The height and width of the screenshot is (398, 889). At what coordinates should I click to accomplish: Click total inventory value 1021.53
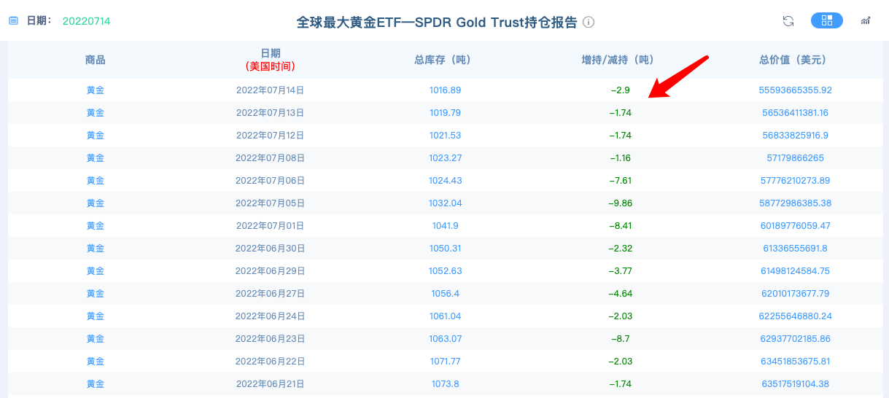point(445,136)
